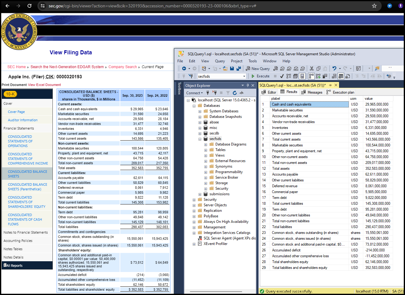Pin the Object Explorer panel
This screenshot has width=405, height=295.
pos(248,85)
